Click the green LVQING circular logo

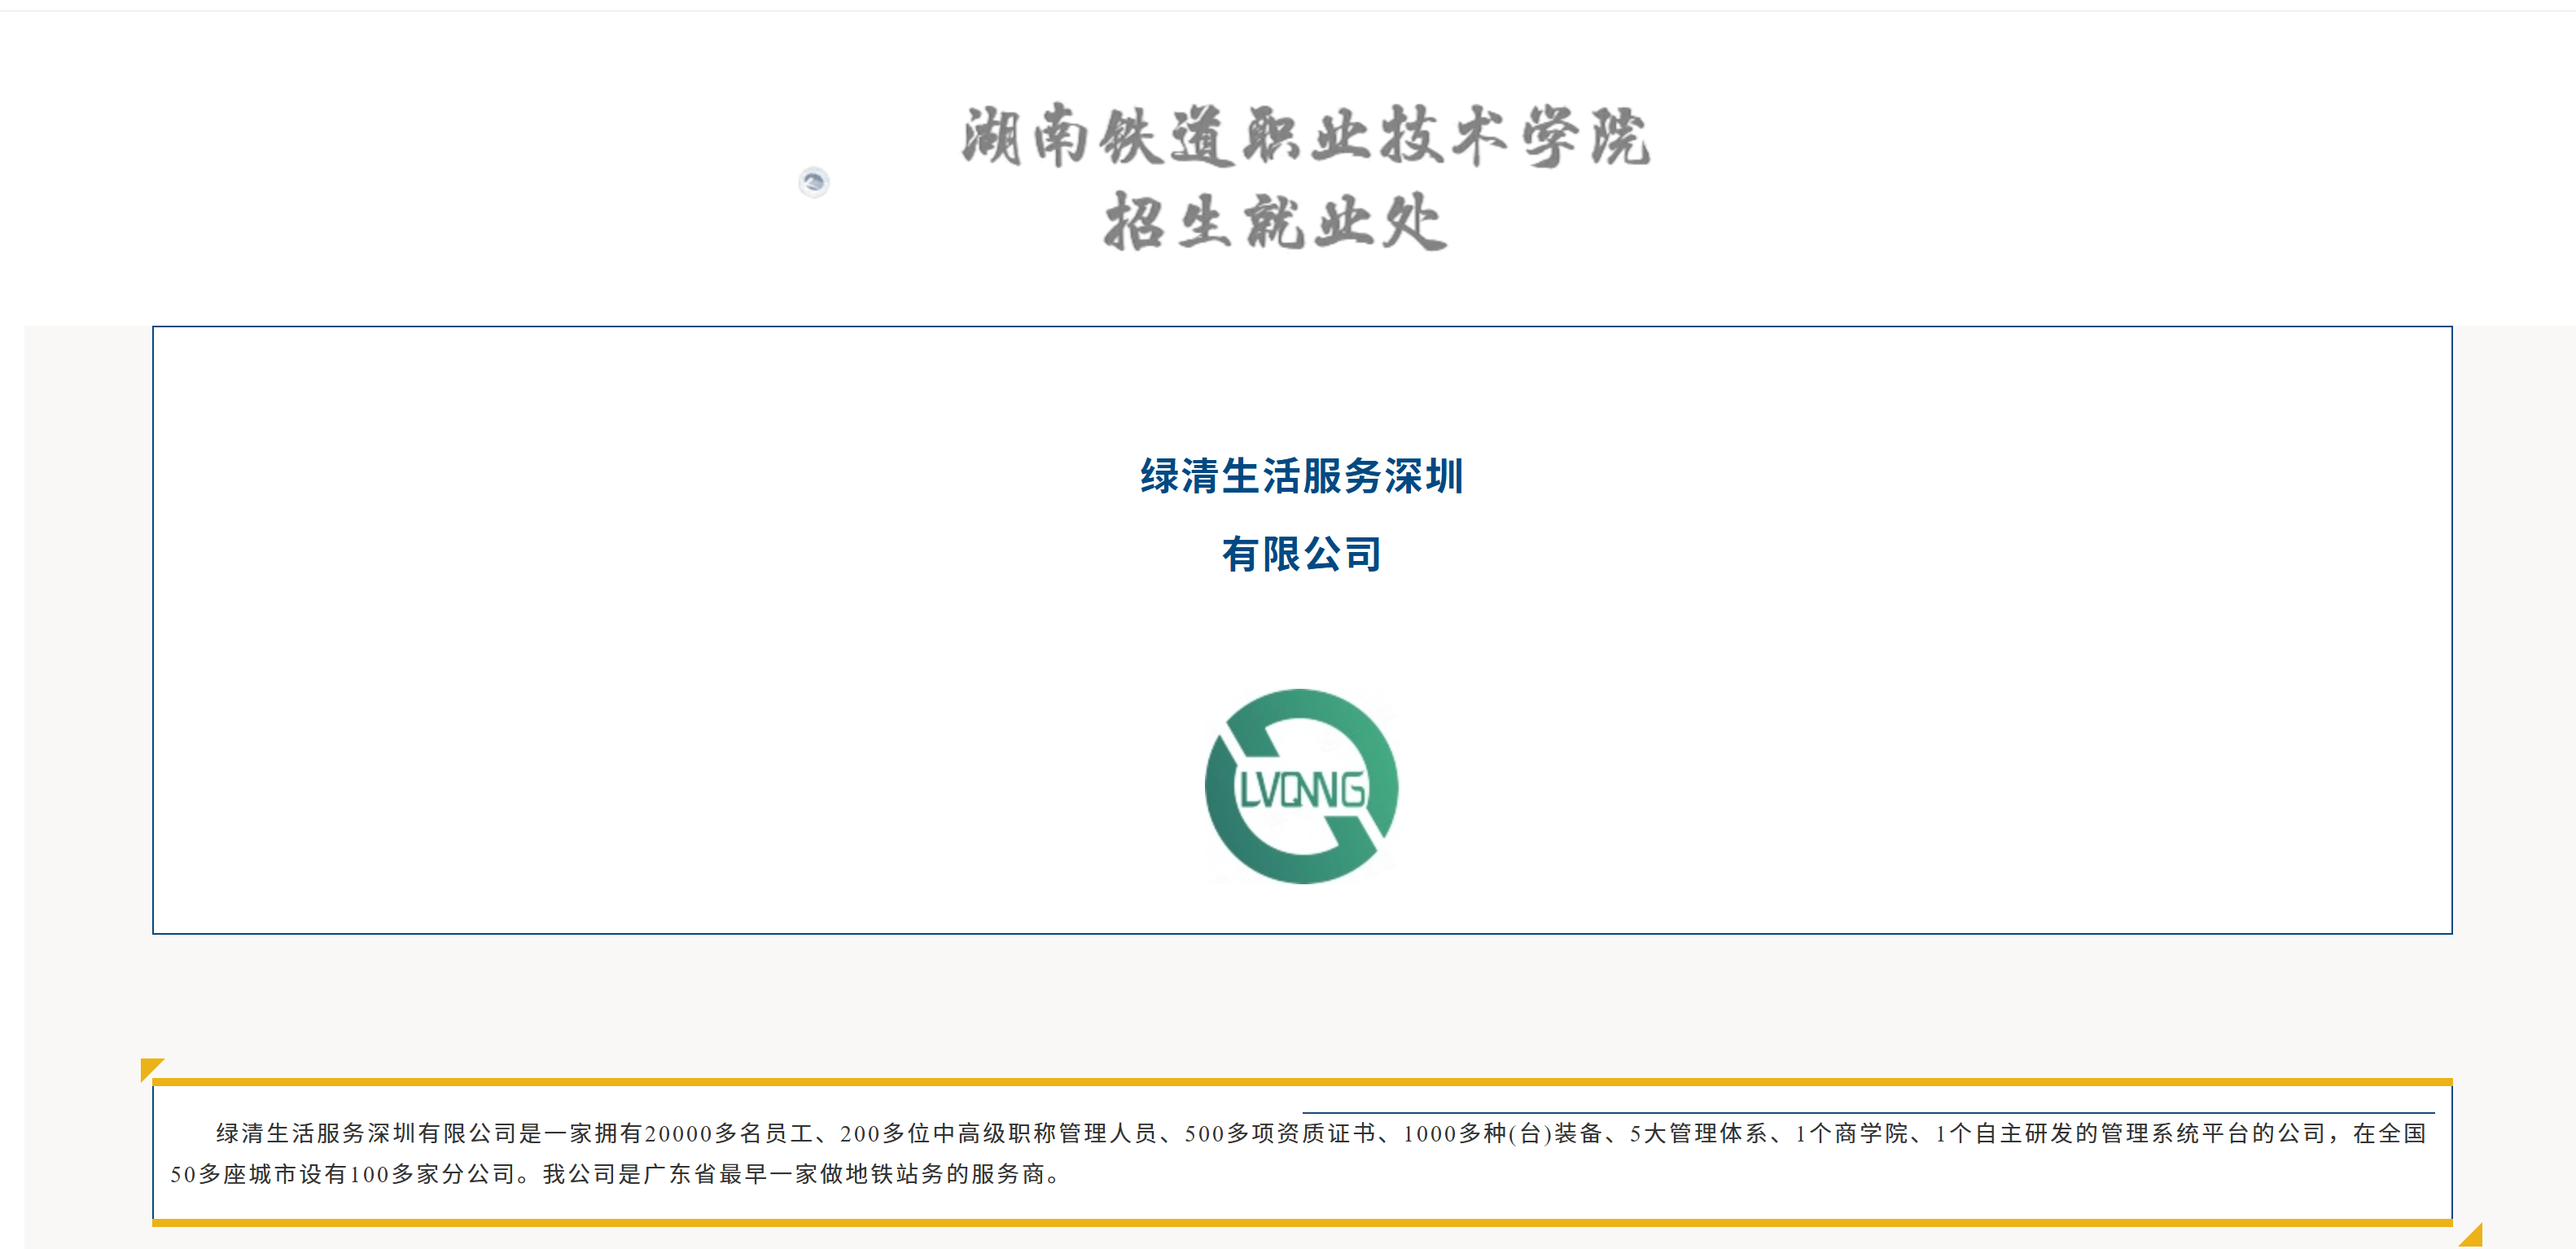pyautogui.click(x=1301, y=786)
